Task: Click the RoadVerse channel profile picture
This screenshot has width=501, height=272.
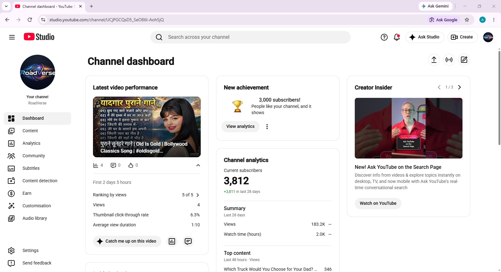Action: coord(38,72)
